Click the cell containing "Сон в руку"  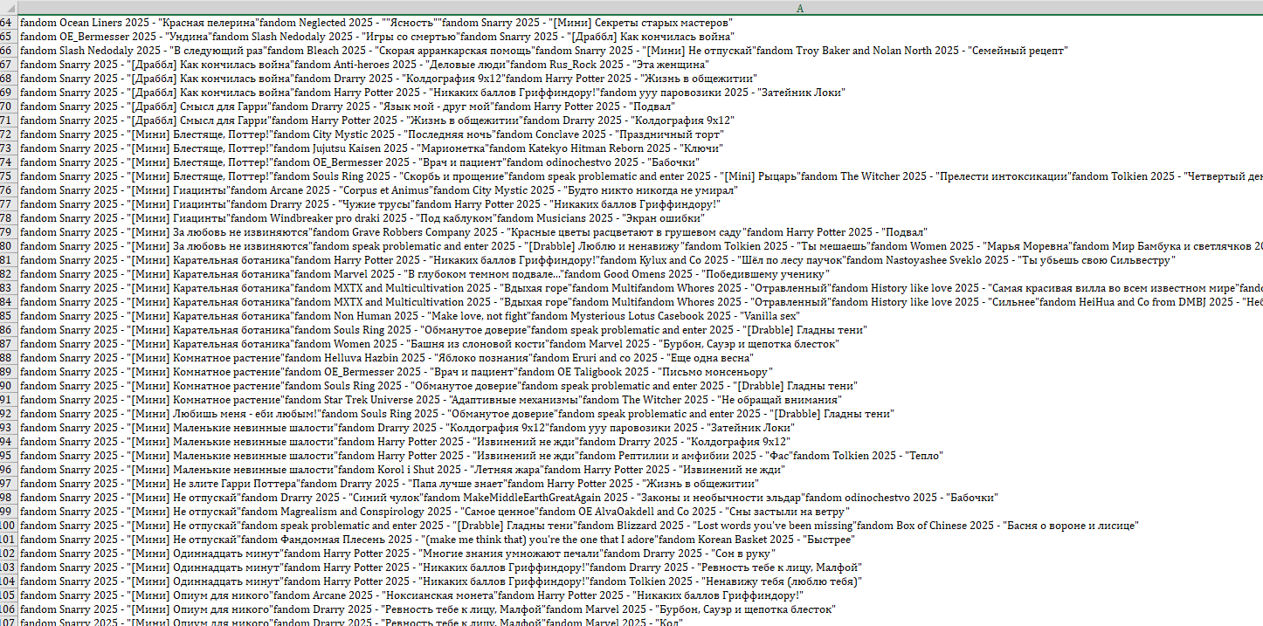tap(639, 554)
